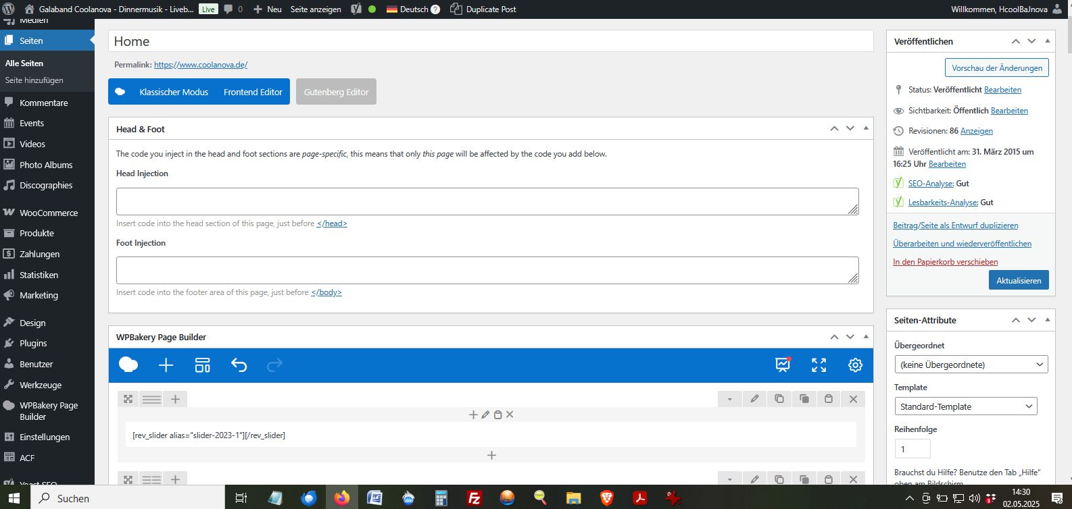Switch to Frontend Editor
Image resolution: width=1072 pixels, height=509 pixels.
tap(253, 92)
